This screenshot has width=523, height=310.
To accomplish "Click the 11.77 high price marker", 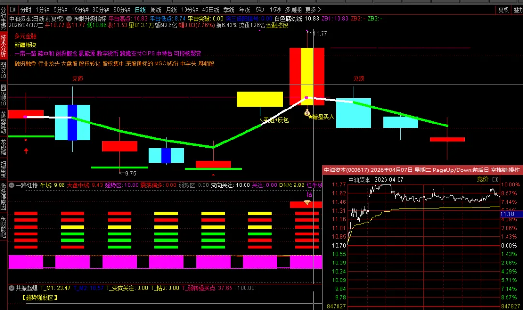I will (320, 34).
